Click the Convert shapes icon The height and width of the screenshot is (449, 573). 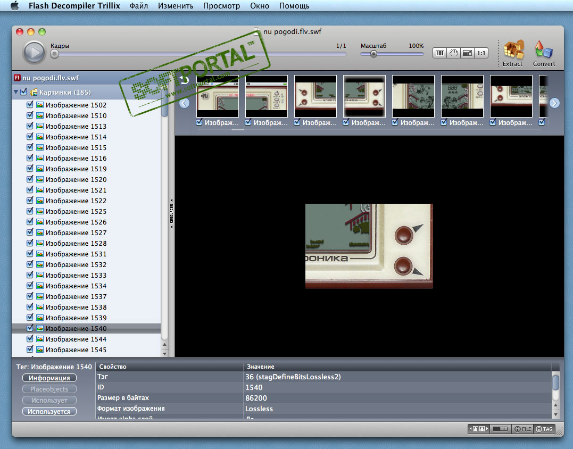[543, 49]
